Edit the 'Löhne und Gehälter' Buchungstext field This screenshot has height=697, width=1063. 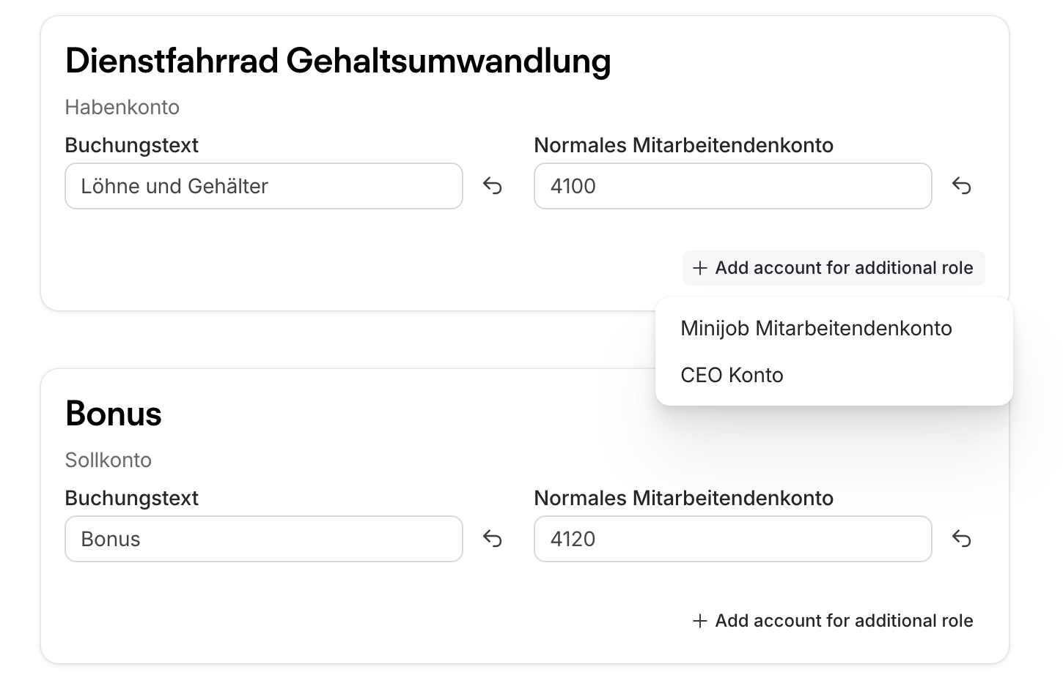[x=264, y=186]
